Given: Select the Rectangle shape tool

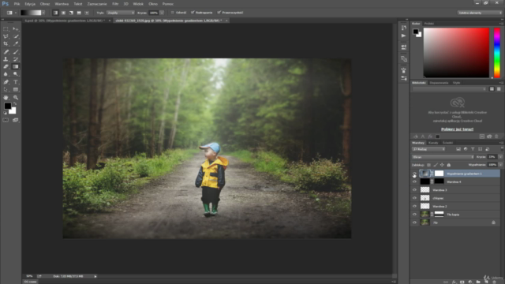Looking at the screenshot, I should pos(16,89).
